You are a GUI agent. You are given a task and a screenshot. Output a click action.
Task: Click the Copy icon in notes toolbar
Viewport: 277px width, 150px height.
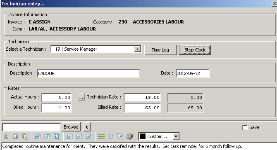click(15, 136)
